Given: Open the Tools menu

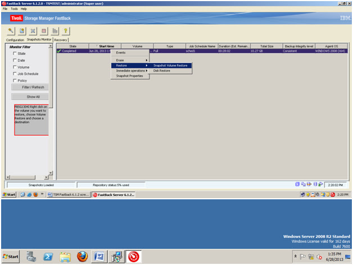Looking at the screenshot, I should click(x=14, y=9).
